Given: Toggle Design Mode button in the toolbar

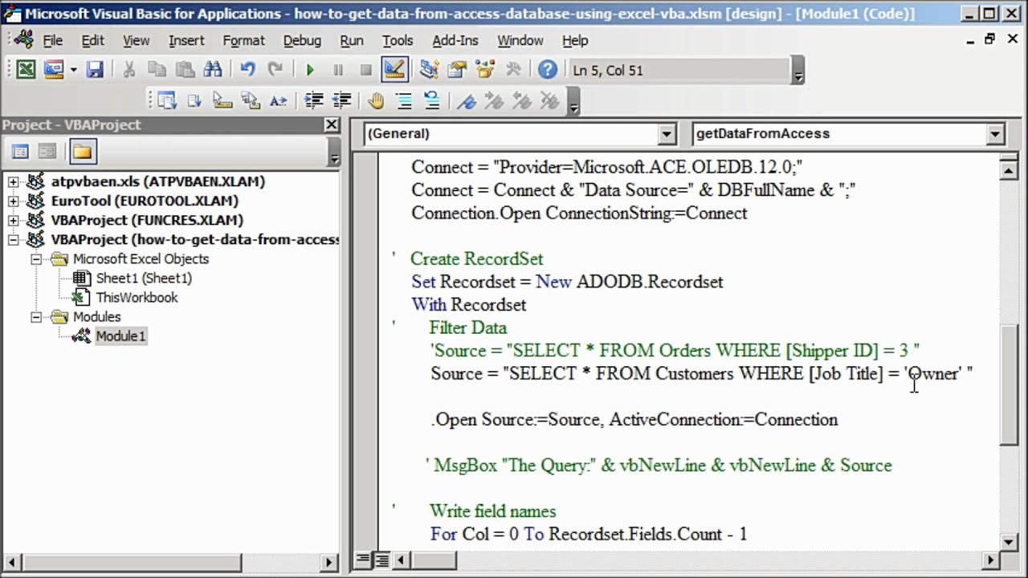Looking at the screenshot, I should coord(394,70).
